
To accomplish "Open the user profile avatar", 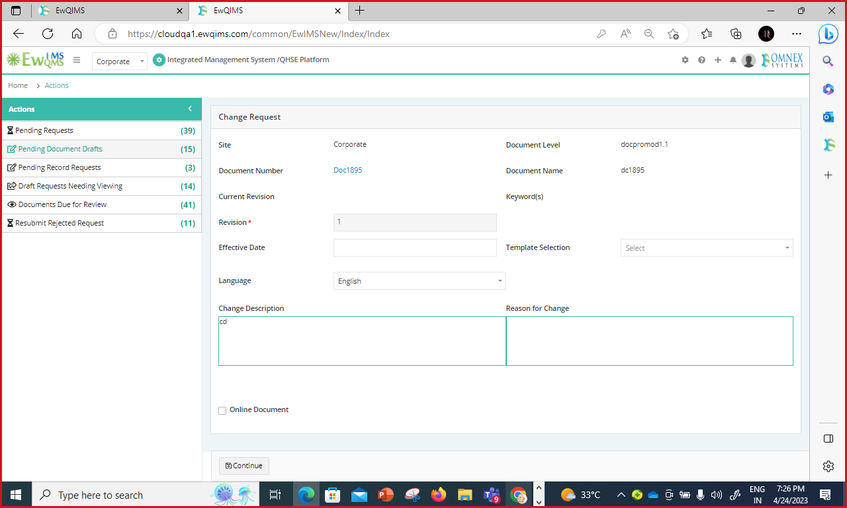I will point(748,60).
